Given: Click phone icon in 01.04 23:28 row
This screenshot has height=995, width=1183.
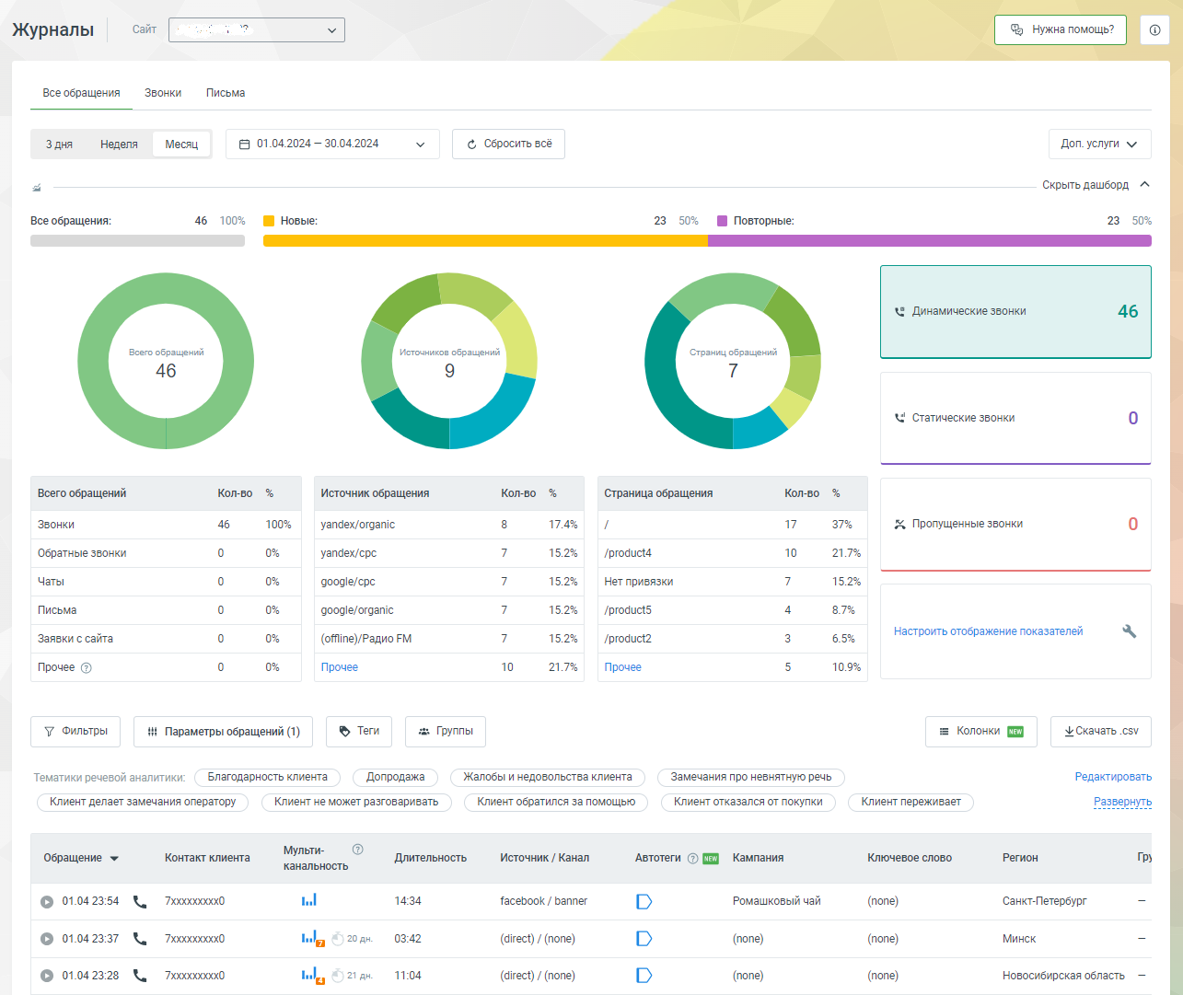Looking at the screenshot, I should (x=140, y=976).
